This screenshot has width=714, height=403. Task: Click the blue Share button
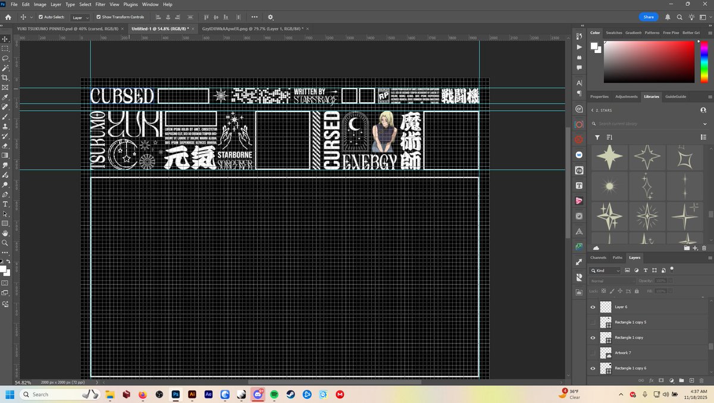coord(649,17)
